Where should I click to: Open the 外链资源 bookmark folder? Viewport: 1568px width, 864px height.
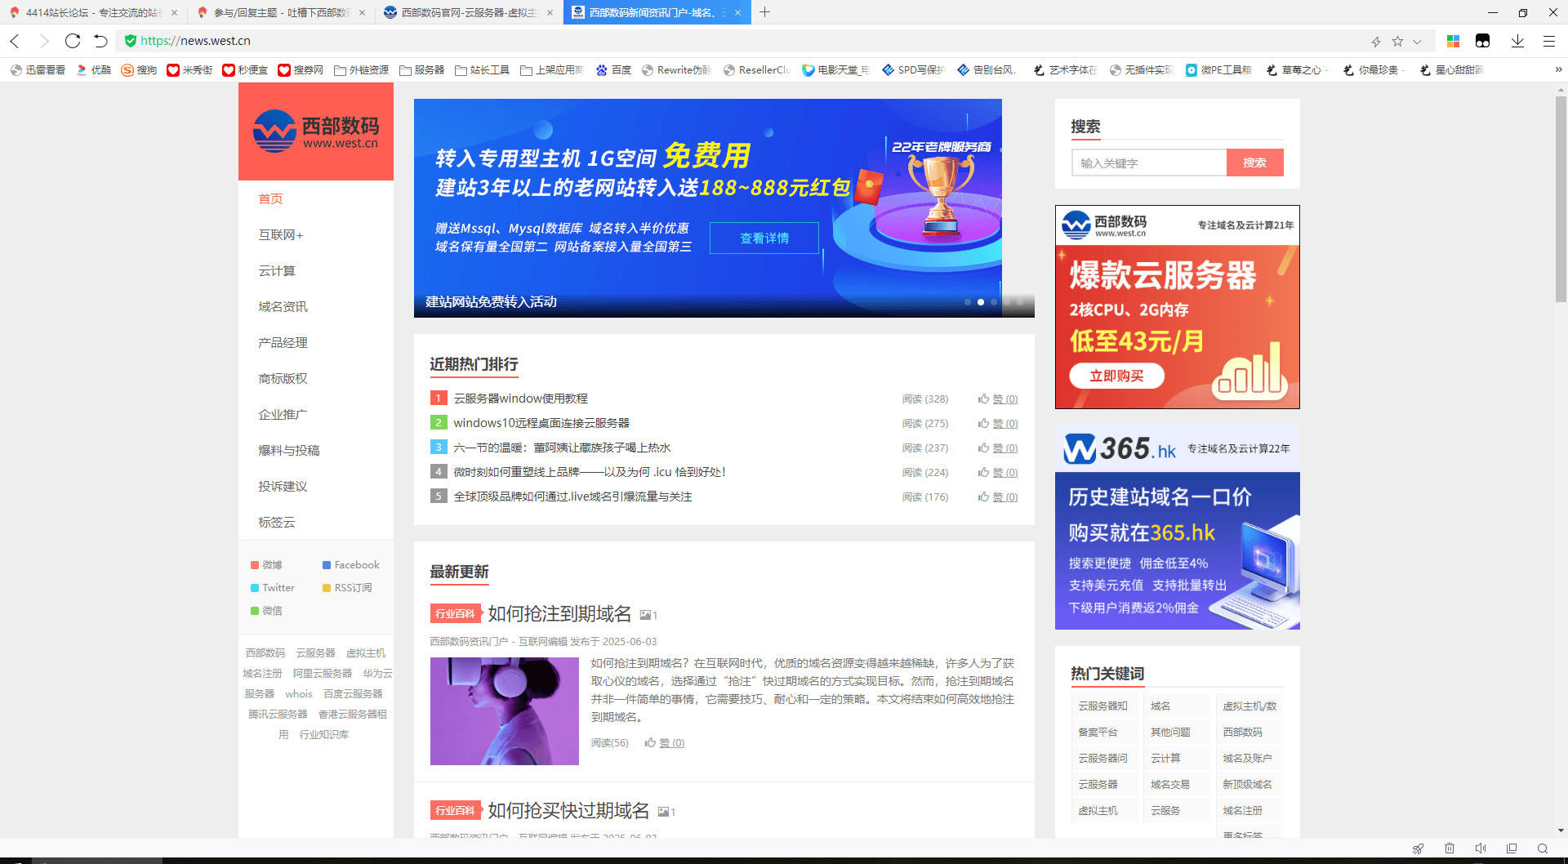coord(361,70)
